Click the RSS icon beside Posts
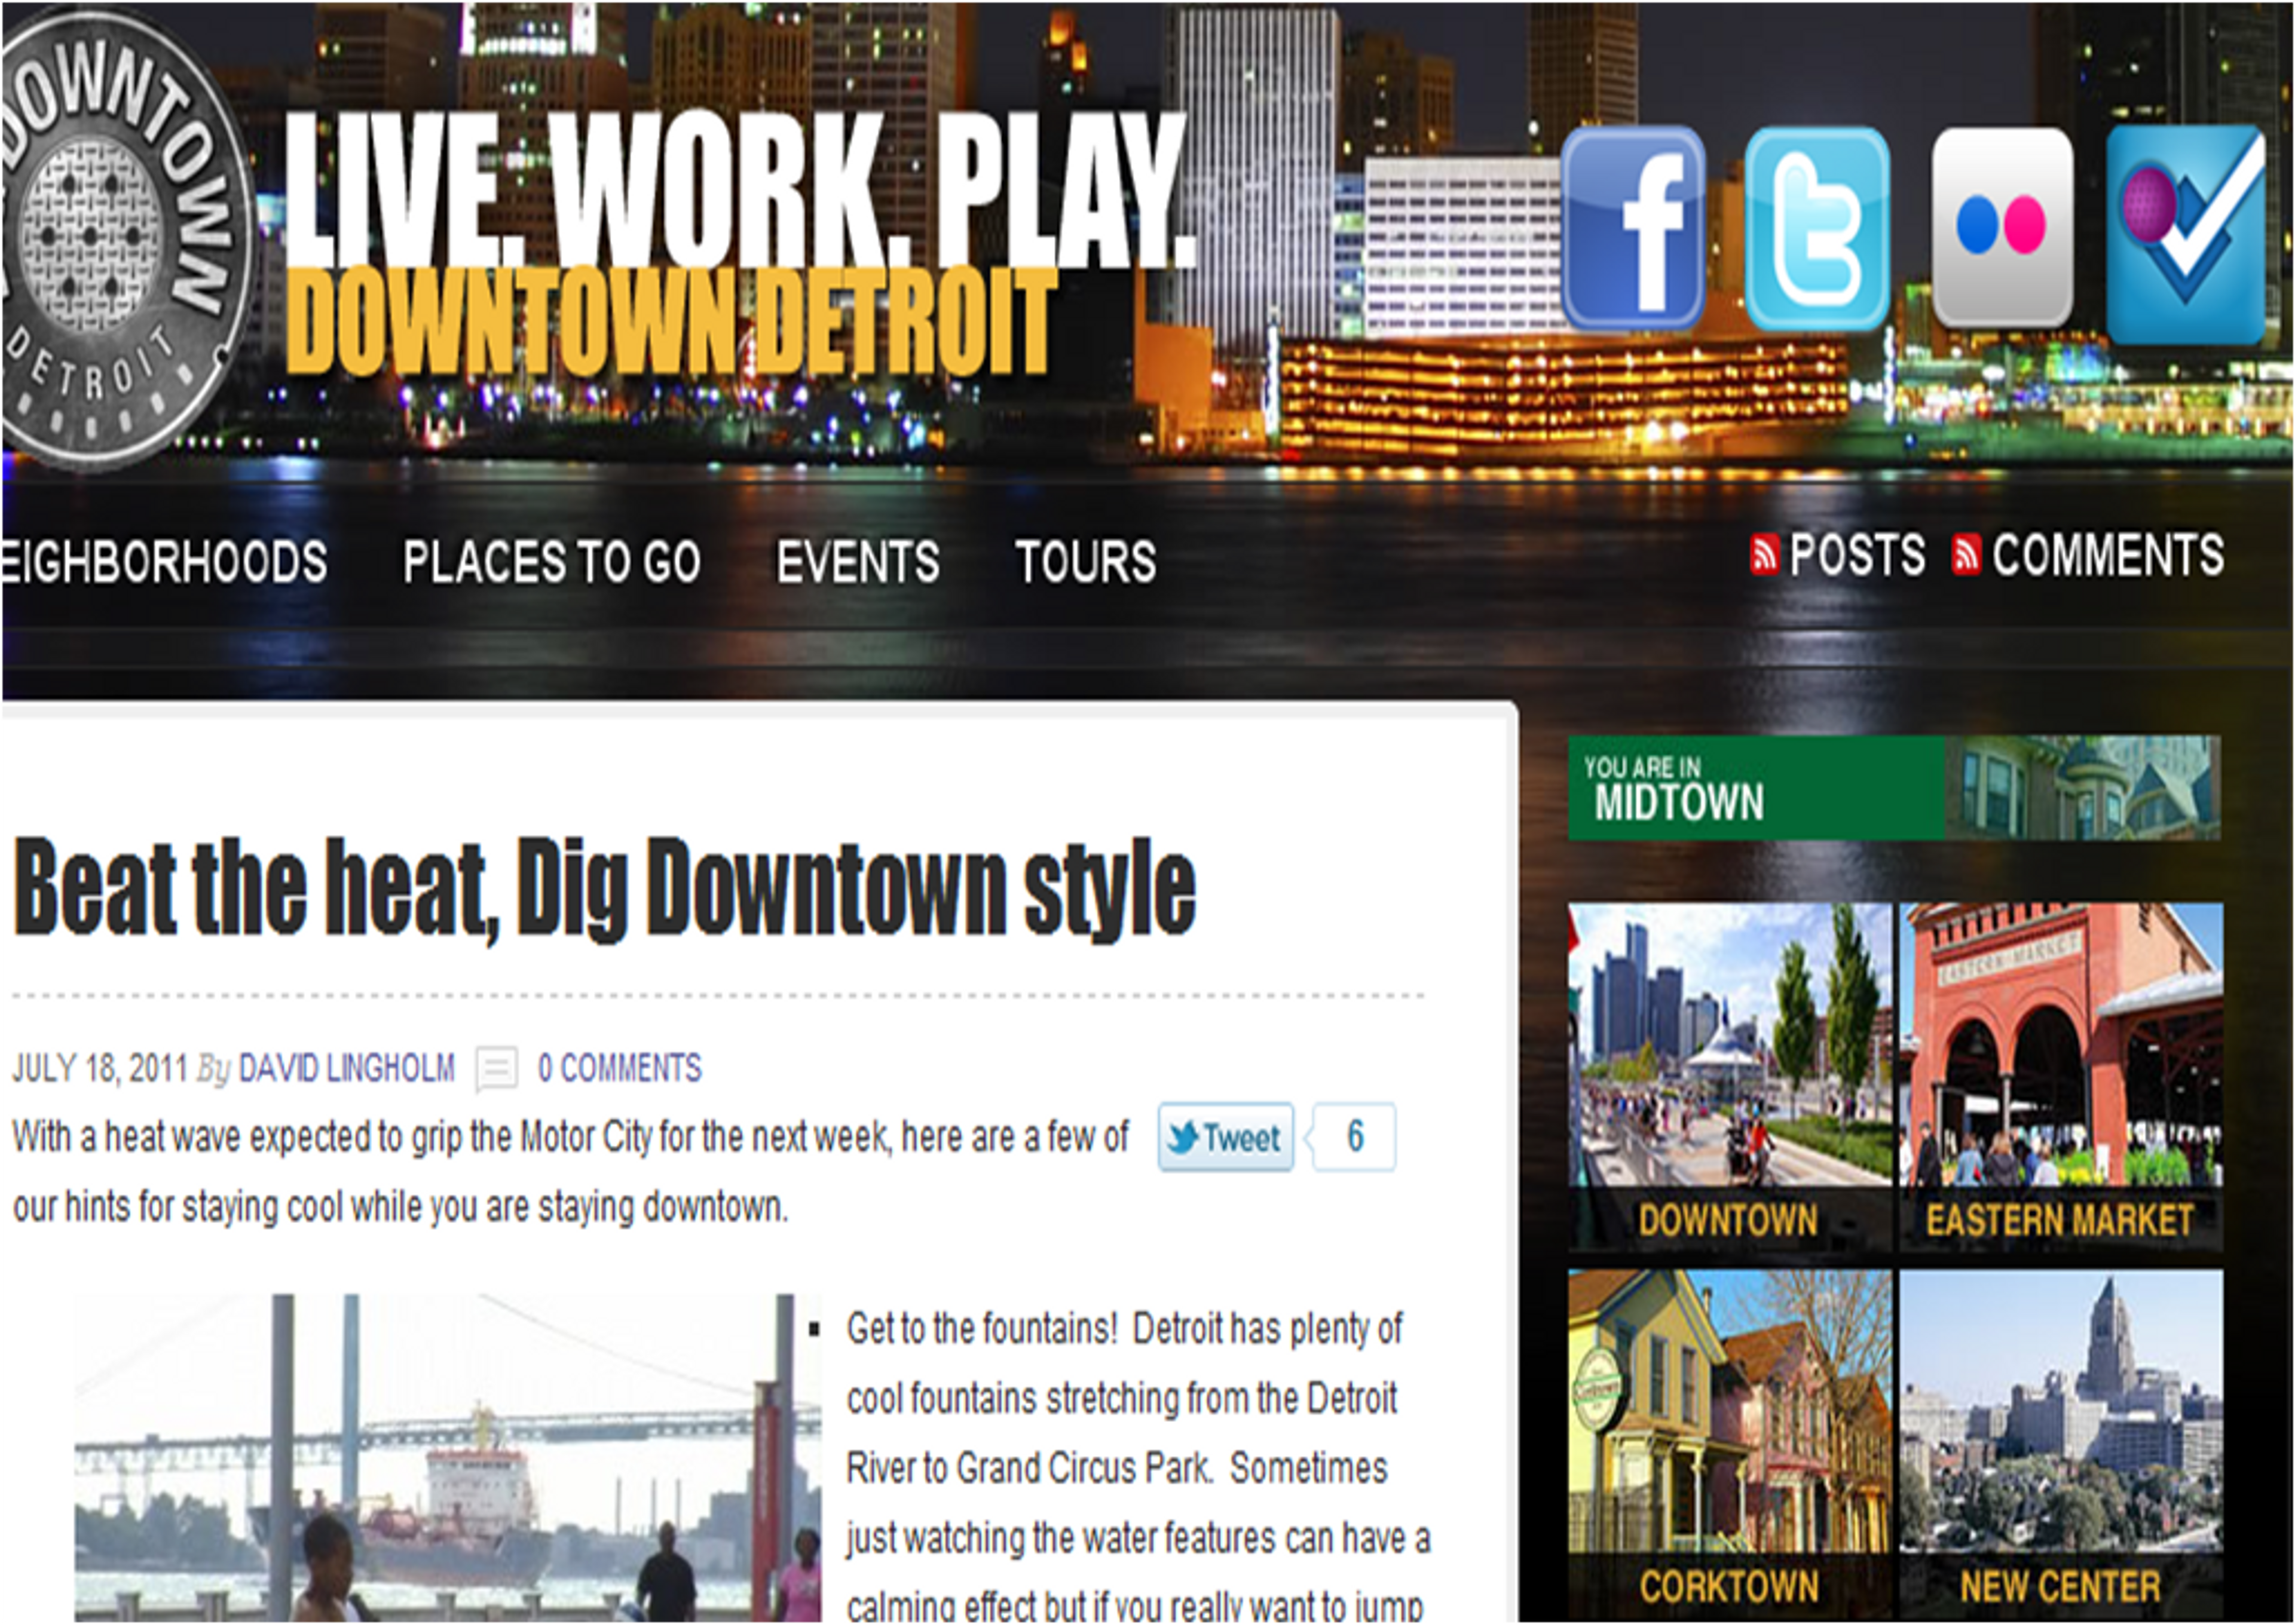Image resolution: width=2295 pixels, height=1624 pixels. [x=1764, y=555]
